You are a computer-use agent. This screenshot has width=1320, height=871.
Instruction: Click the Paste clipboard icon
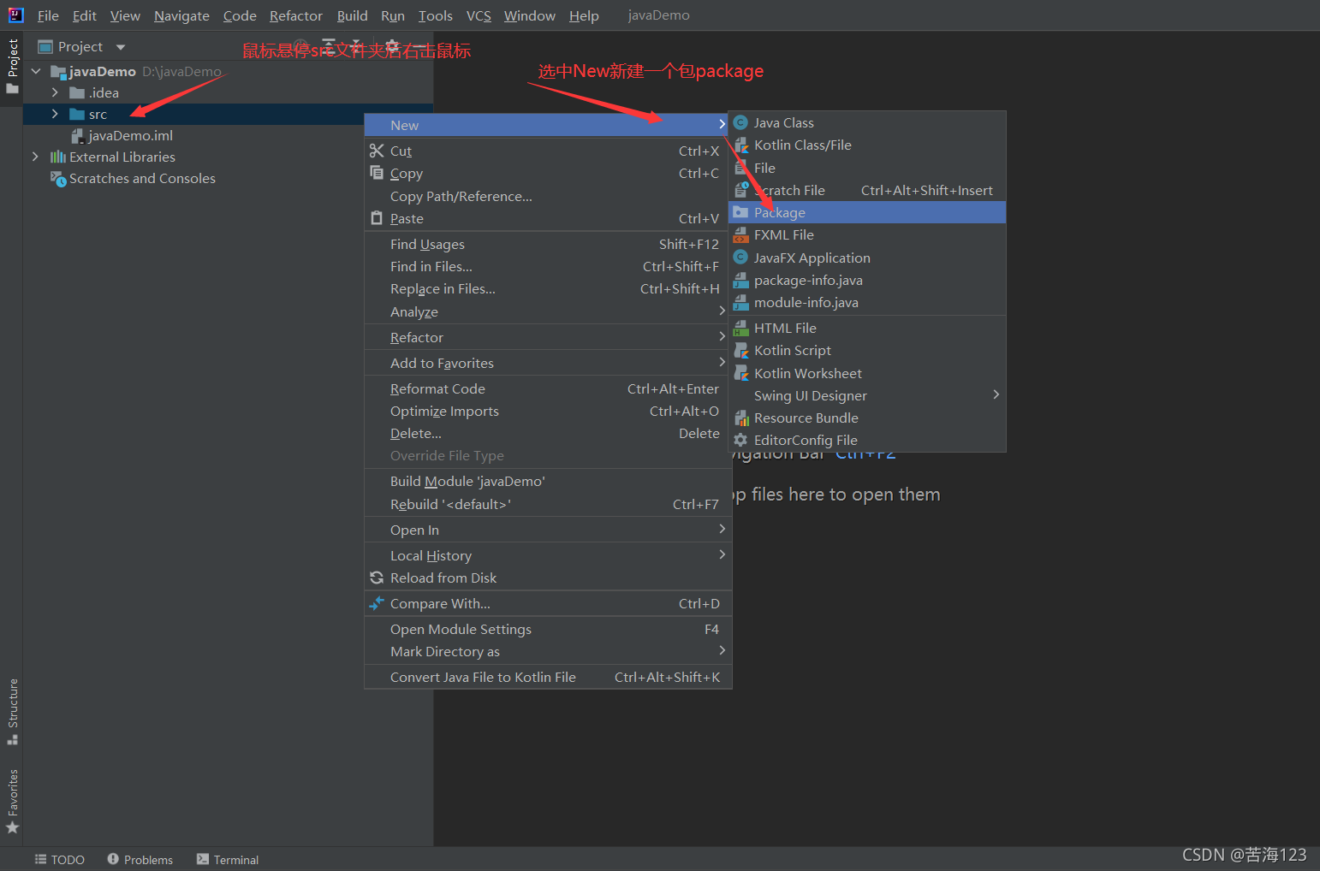tap(377, 218)
